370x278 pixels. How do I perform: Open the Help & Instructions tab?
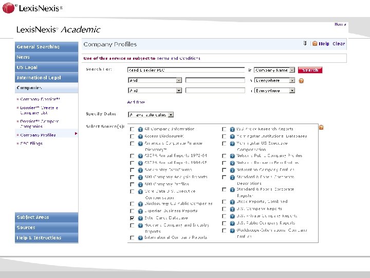46,238
